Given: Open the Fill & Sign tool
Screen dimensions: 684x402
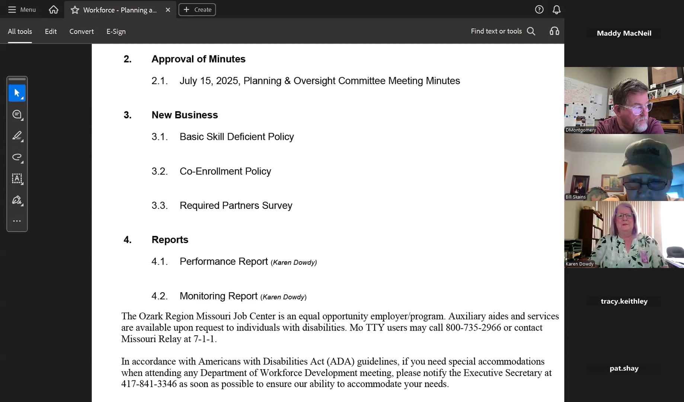Looking at the screenshot, I should [16, 200].
